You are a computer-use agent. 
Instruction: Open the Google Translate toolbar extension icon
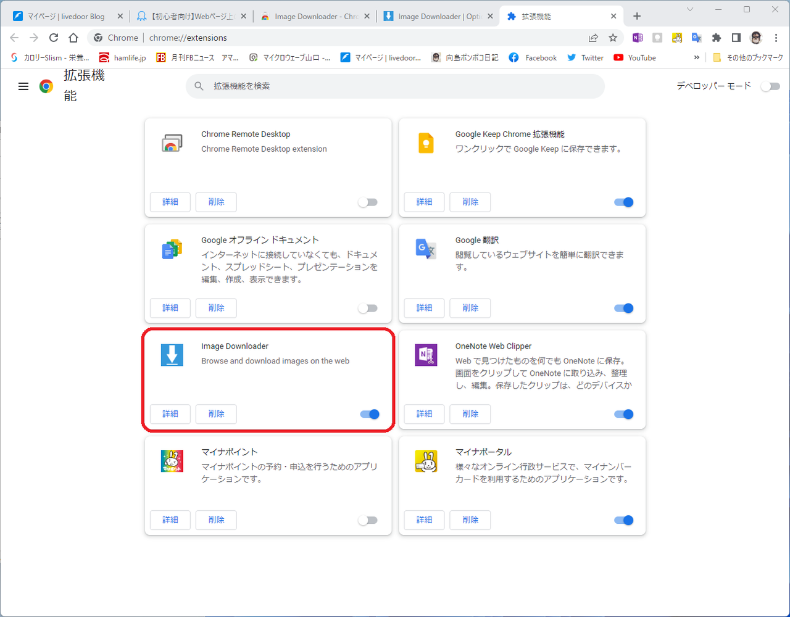[x=697, y=38]
